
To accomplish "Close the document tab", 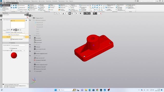I will [x=17, y=3].
